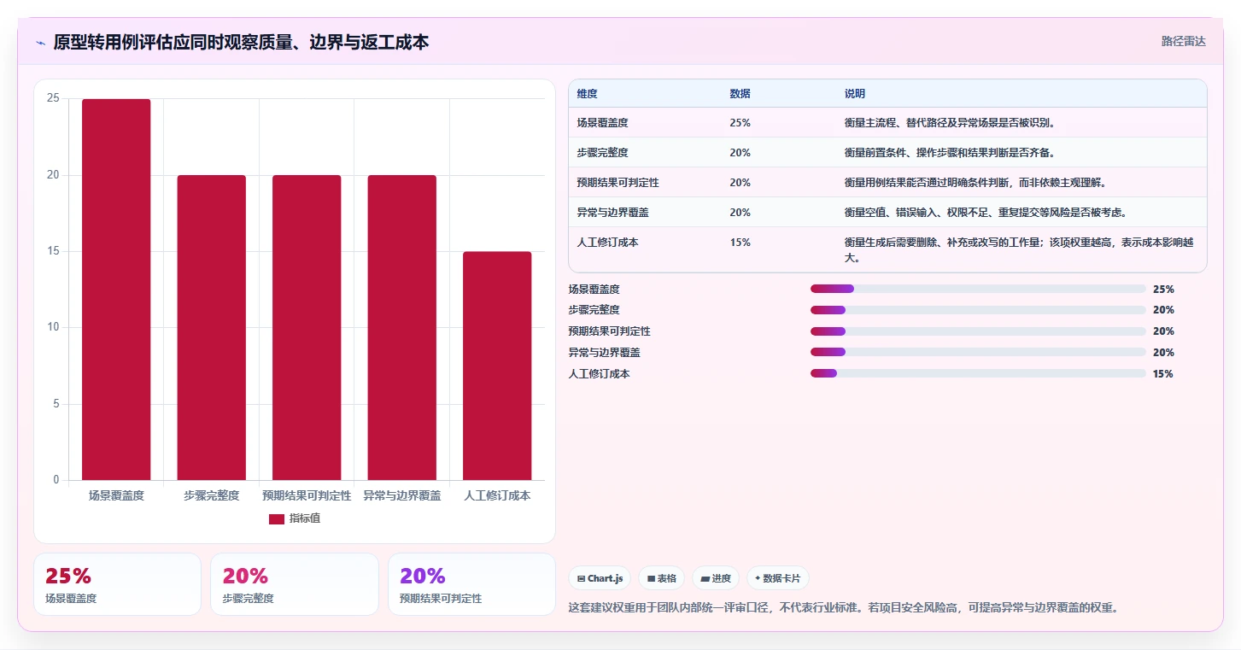
Task: Click the 场景覆盖度 bar in the chart
Action: [x=116, y=290]
